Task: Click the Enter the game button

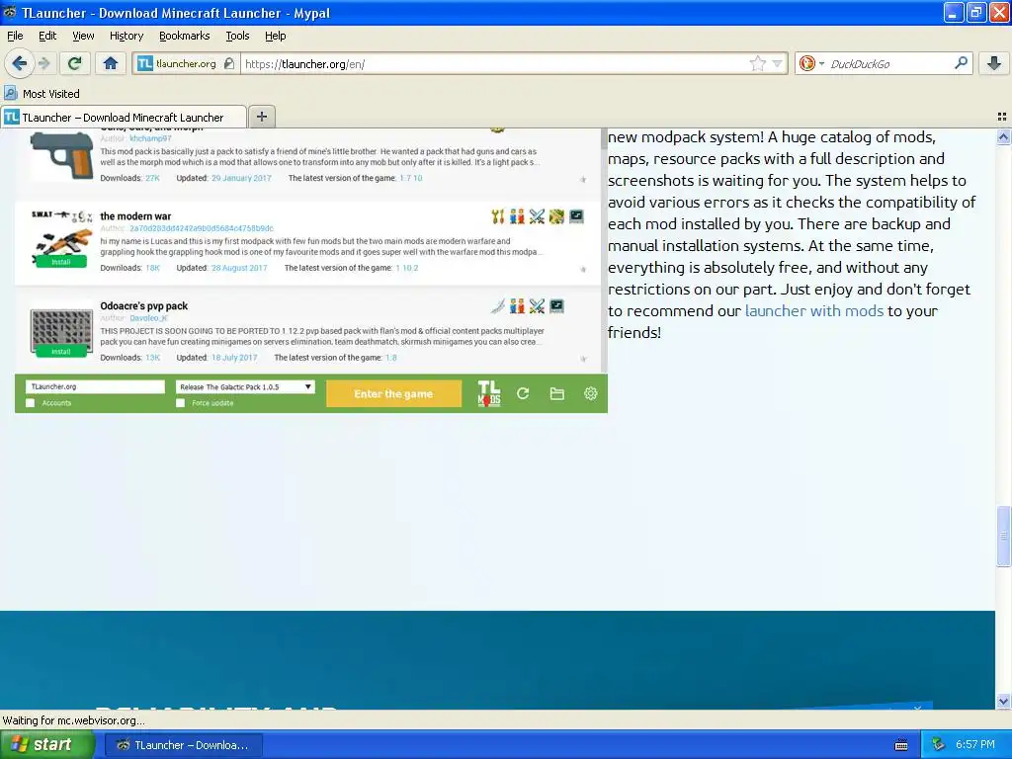Action: [393, 393]
